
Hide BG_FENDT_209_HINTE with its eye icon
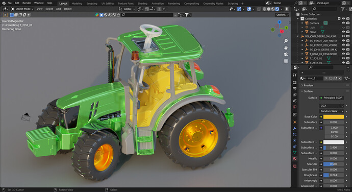tap(343, 41)
